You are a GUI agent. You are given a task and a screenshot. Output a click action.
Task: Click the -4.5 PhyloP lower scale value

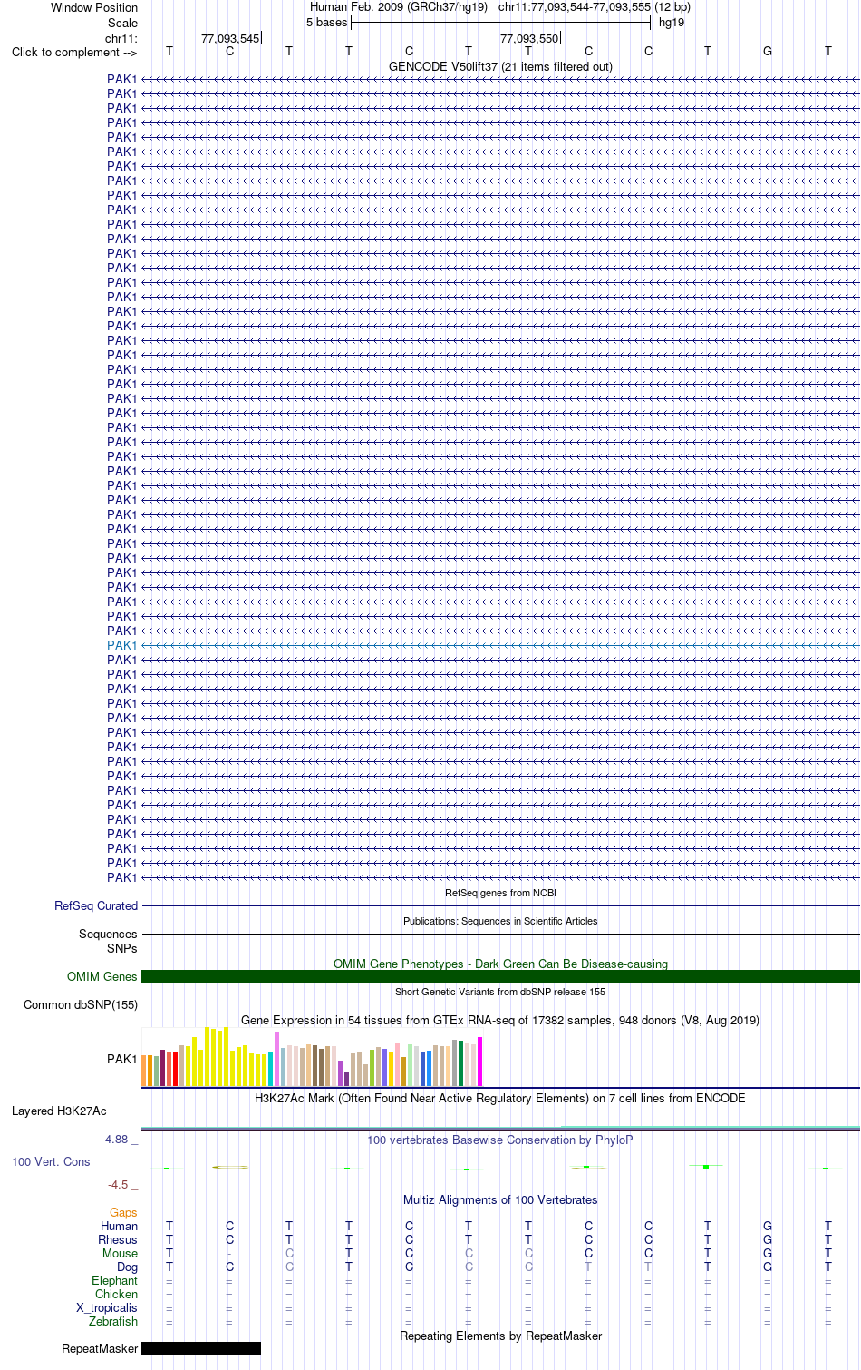click(118, 1184)
